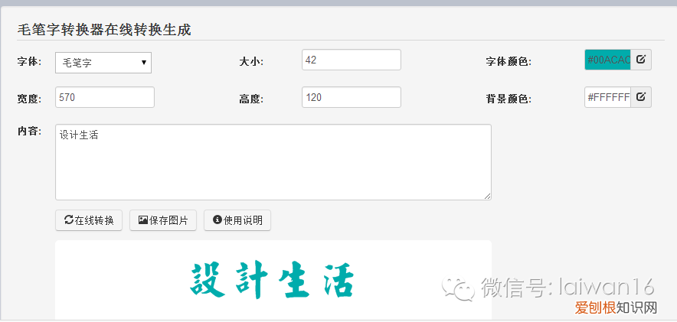Click the #00ACAC font color swatch field
Viewport: 677px width, 322px height.
click(x=607, y=60)
